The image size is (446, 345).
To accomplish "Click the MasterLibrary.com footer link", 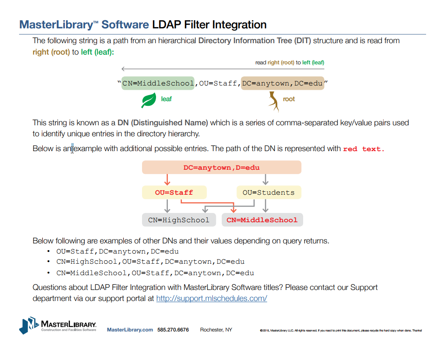I will coord(130,330).
